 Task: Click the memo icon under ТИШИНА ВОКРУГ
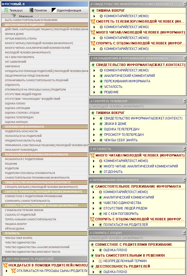point(101,16)
